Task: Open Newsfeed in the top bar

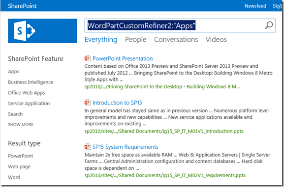Action: pyautogui.click(x=255, y=6)
